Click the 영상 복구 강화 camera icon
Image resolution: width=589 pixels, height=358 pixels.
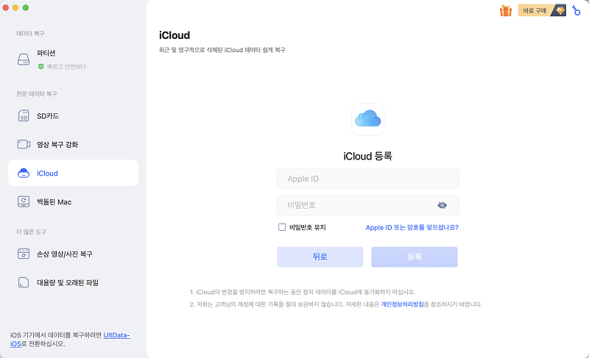[x=24, y=144]
